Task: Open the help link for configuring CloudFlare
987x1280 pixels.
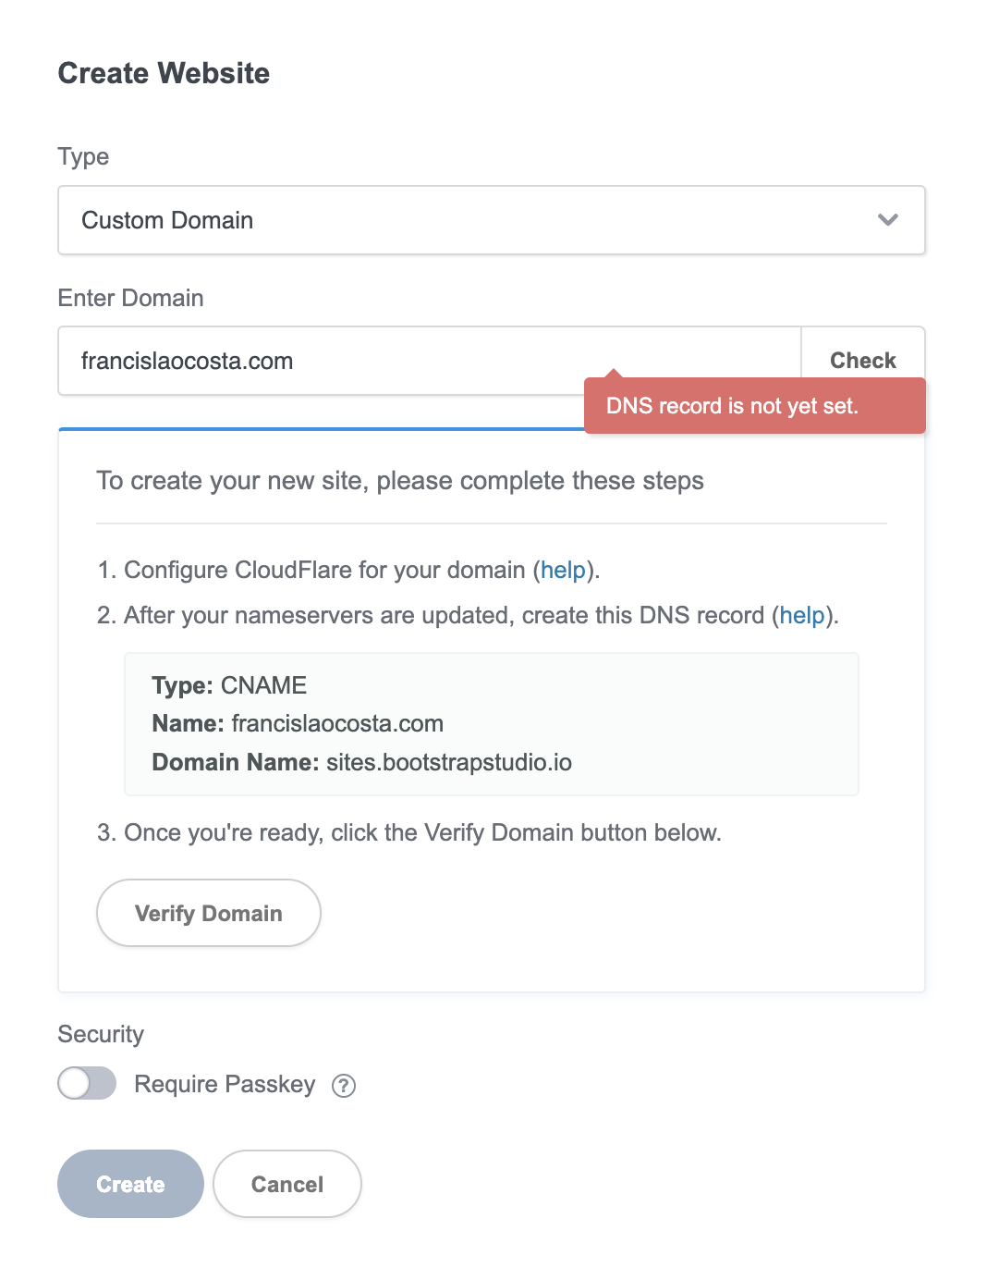Action: click(x=563, y=570)
